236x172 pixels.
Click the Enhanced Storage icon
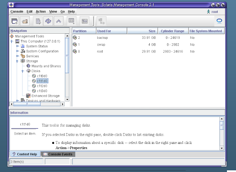coord(28,96)
